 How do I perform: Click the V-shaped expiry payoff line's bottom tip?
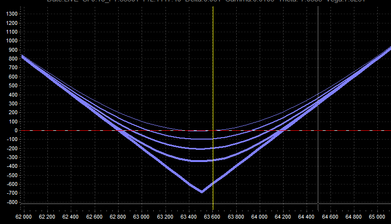coord(202,192)
